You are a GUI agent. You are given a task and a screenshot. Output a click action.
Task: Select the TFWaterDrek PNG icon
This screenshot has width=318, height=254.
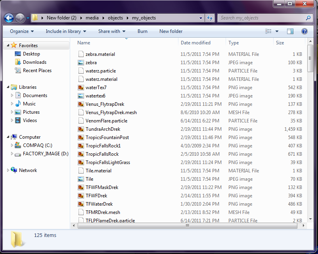point(81,204)
